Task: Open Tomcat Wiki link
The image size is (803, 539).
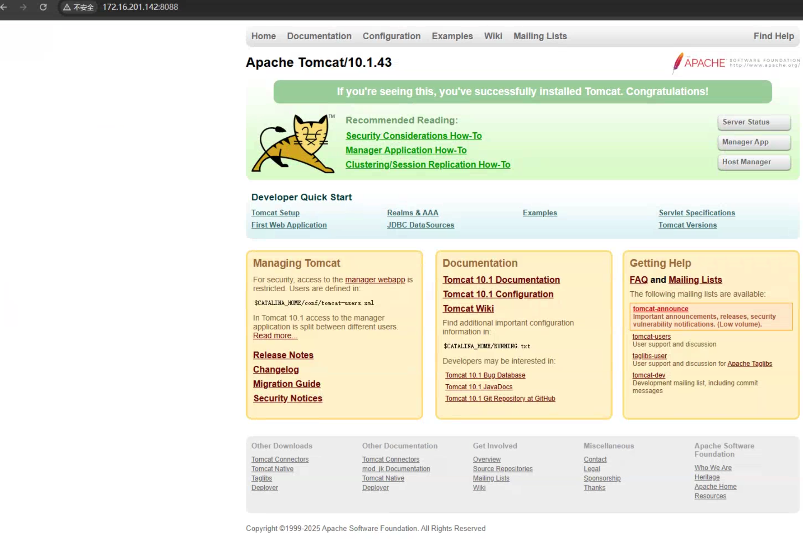Action: [468, 309]
